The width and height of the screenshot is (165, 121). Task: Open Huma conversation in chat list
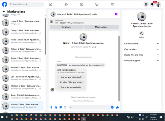pos(22,41)
